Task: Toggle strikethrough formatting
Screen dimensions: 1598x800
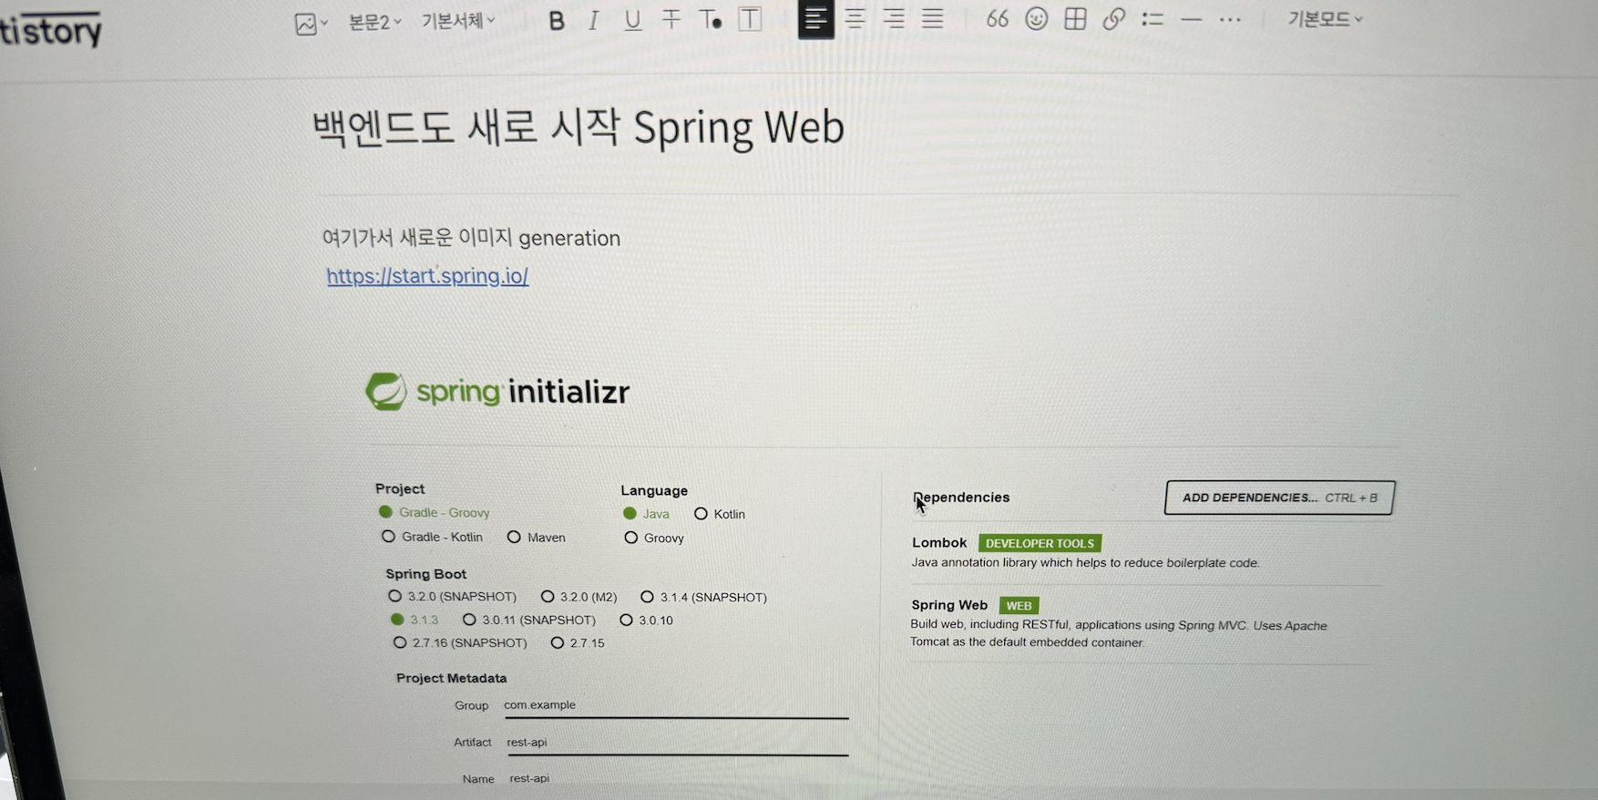Action: [x=671, y=19]
